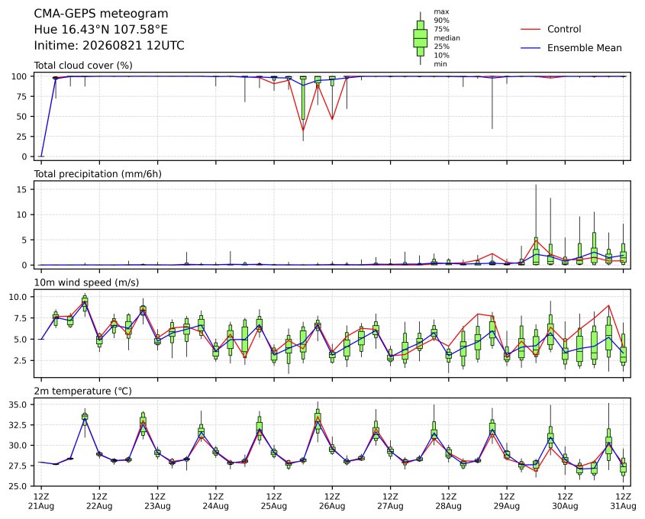Click the '10%' label in box-plot legend
Screen dimensions: 645x519
[x=441, y=55]
